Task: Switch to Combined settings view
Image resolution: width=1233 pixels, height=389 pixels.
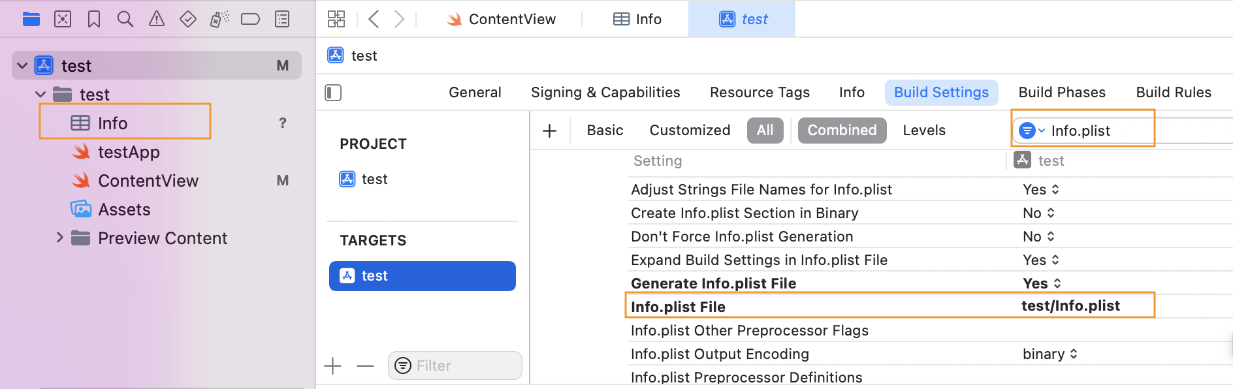Action: point(842,131)
